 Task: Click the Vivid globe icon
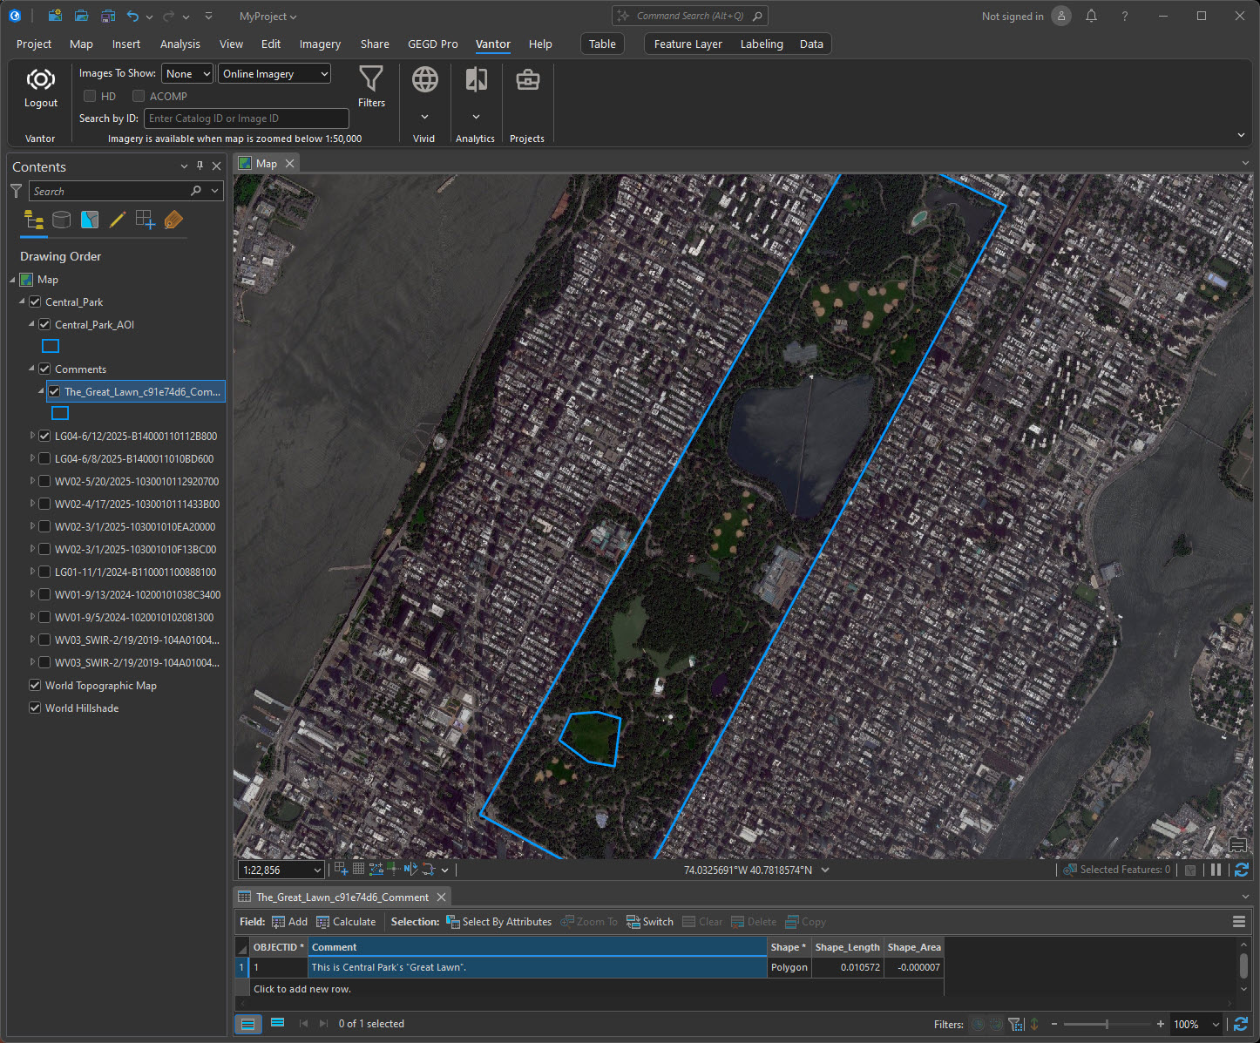coord(424,80)
